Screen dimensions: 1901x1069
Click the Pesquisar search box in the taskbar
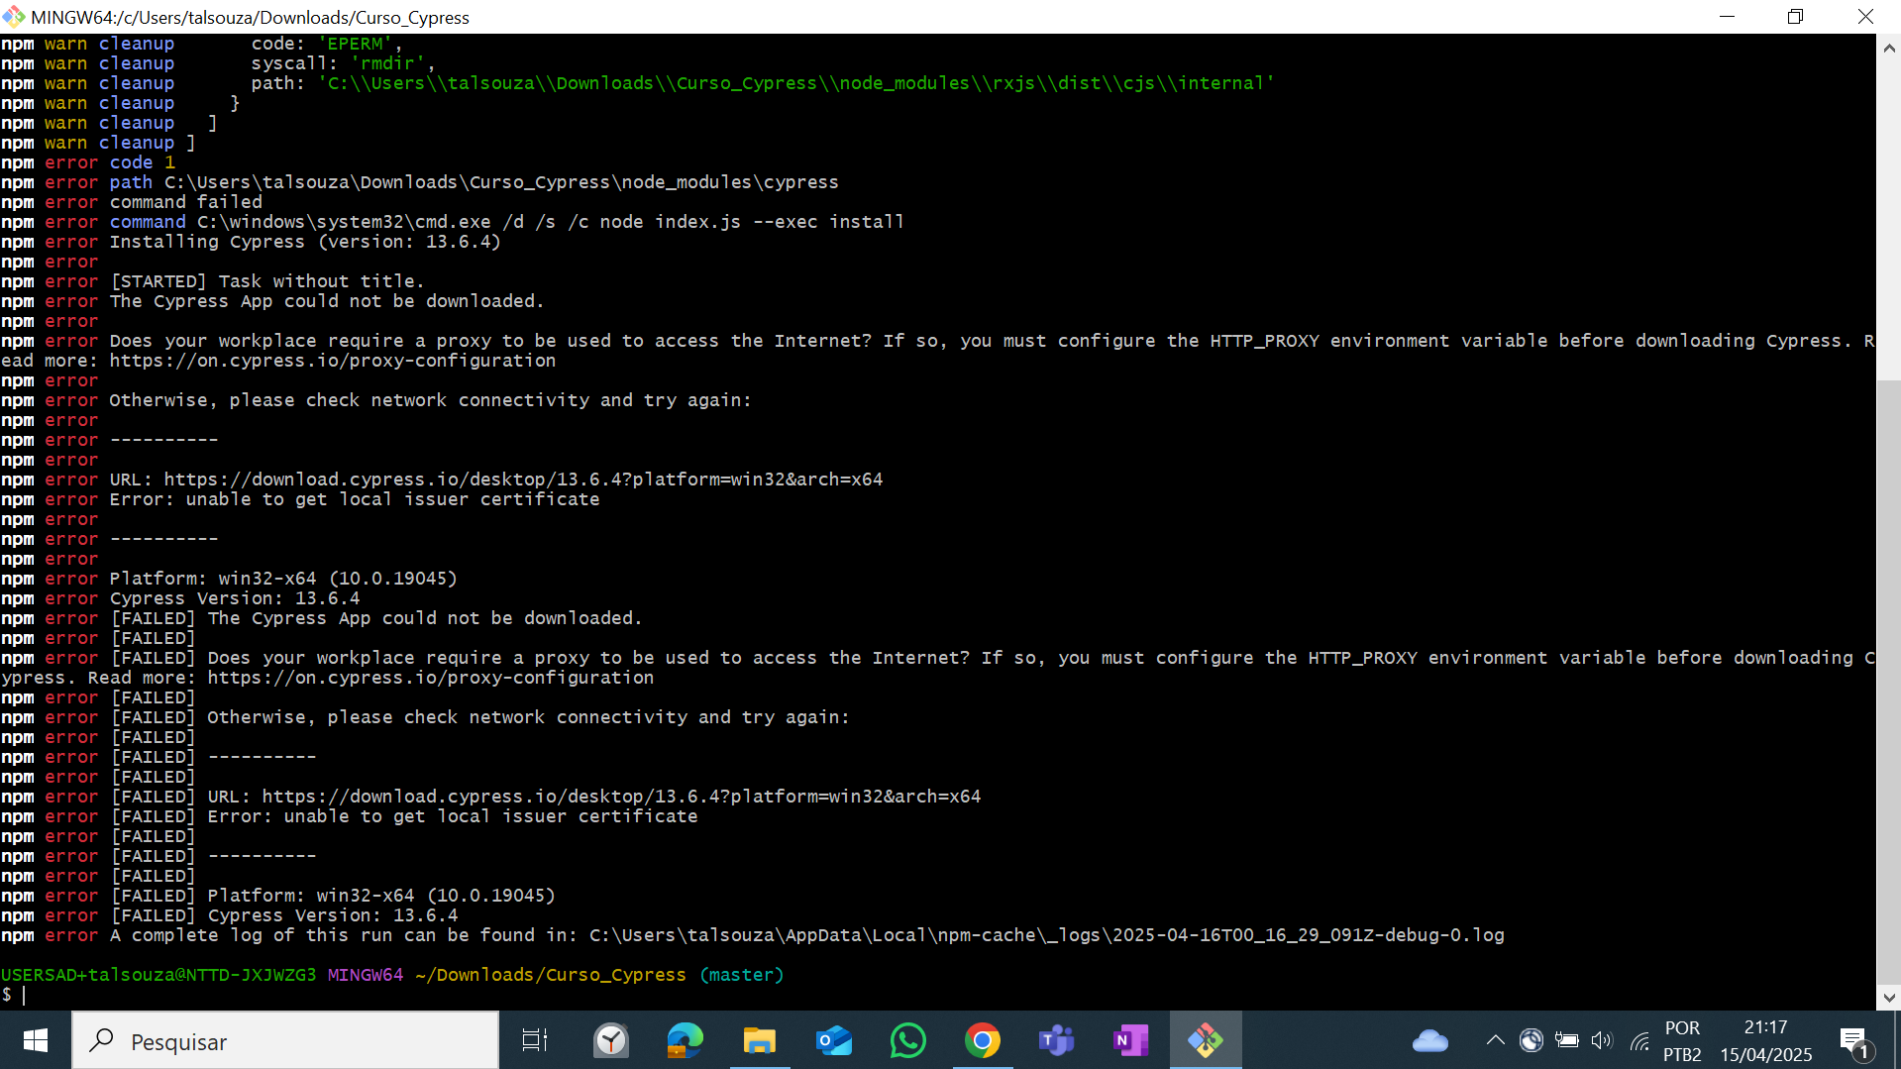[x=285, y=1040]
